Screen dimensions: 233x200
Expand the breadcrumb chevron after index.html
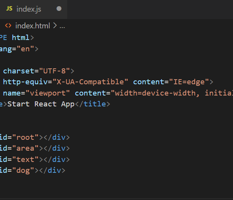[x=55, y=26]
